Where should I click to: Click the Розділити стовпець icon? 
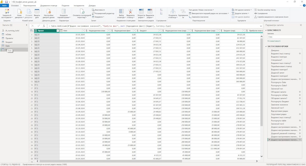click(x=173, y=11)
